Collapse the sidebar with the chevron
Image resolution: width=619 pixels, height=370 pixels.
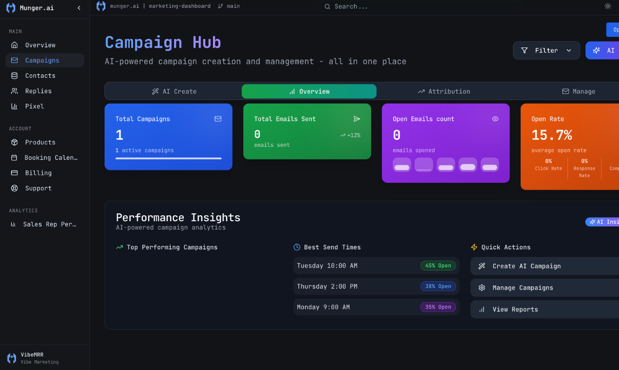point(79,8)
